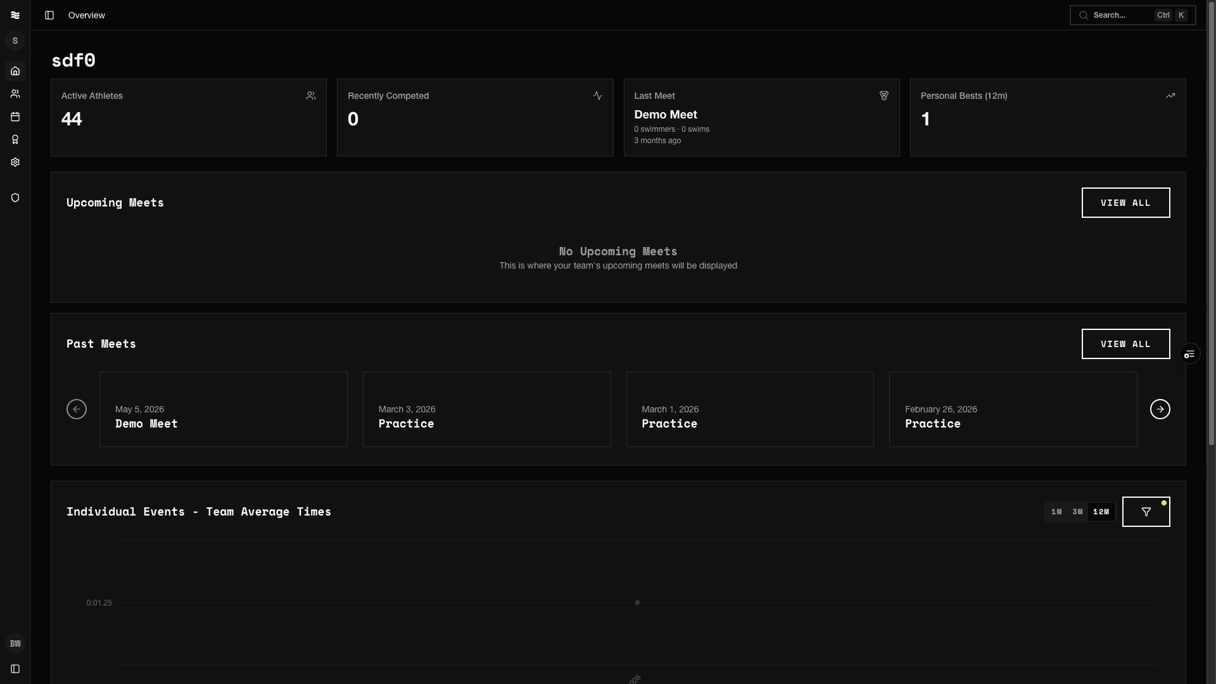Click the 0:01.25 axis label
Viewport: 1216px width, 684px height.
point(99,603)
